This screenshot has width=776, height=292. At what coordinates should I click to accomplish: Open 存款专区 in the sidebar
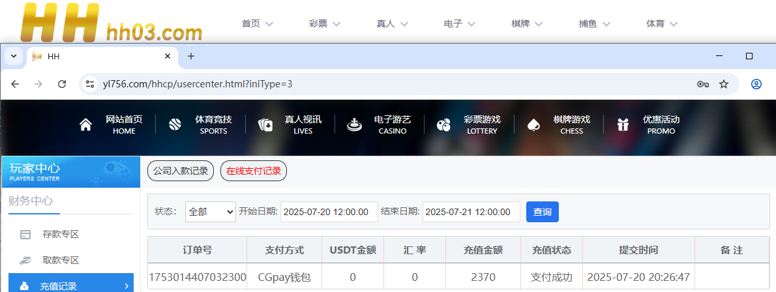[60, 234]
